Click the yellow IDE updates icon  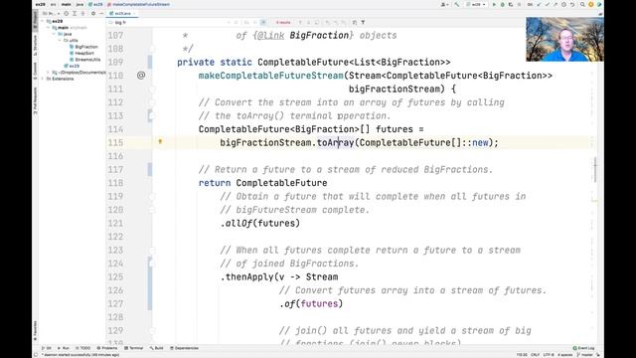pyautogui.click(x=591, y=4)
